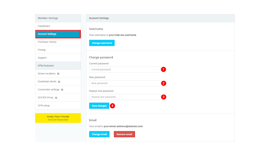Click the help icon beside SOCKS Proxy
The height and width of the screenshot is (156, 270).
(56, 98)
